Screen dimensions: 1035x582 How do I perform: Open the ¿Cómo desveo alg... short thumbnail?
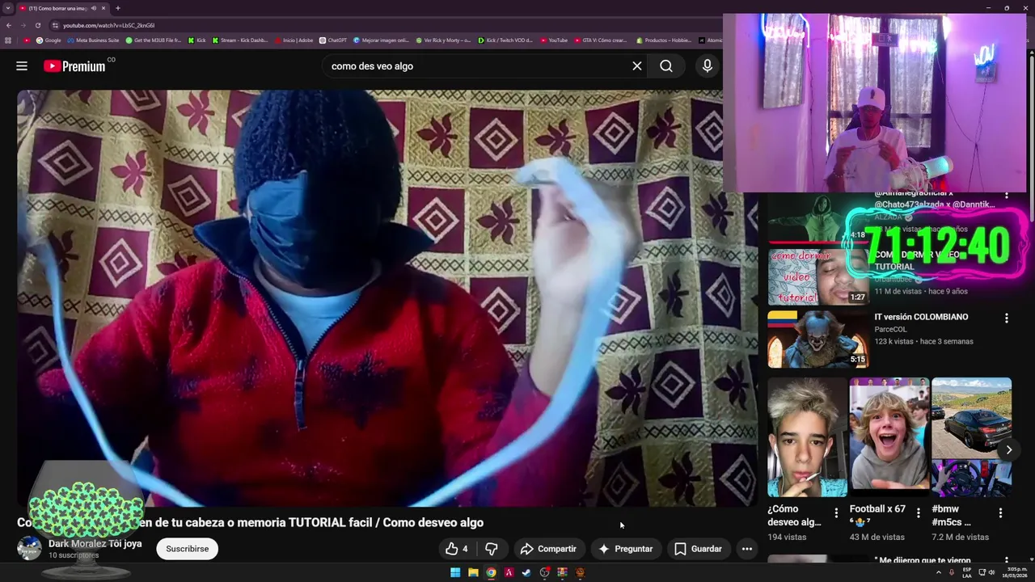pos(807,437)
